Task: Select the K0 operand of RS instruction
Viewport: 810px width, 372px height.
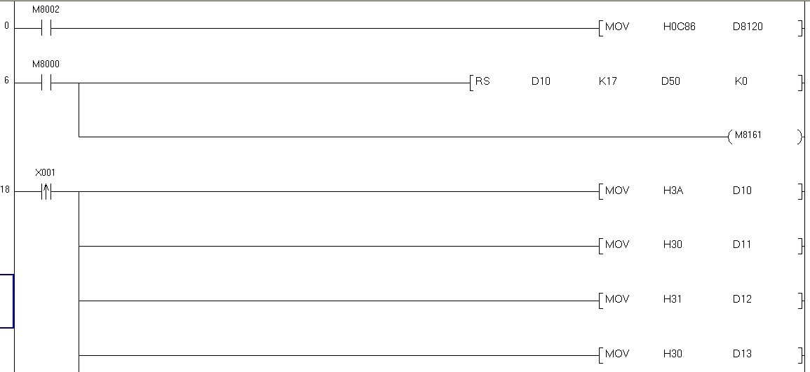Action: coord(741,81)
